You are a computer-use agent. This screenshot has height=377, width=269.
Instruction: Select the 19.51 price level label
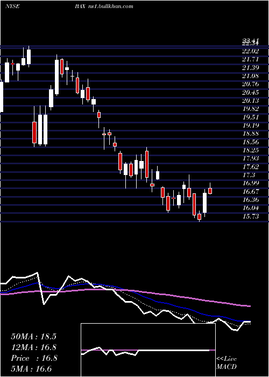(x=250, y=117)
